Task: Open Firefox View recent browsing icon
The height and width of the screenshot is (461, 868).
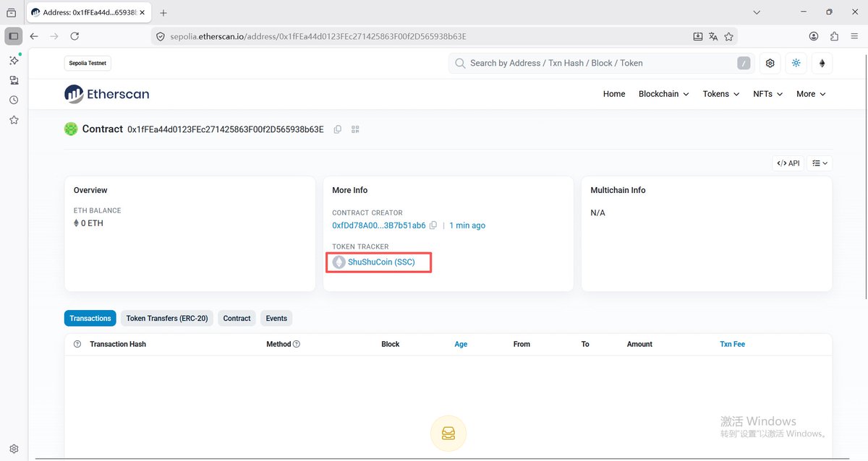Action: pyautogui.click(x=11, y=12)
